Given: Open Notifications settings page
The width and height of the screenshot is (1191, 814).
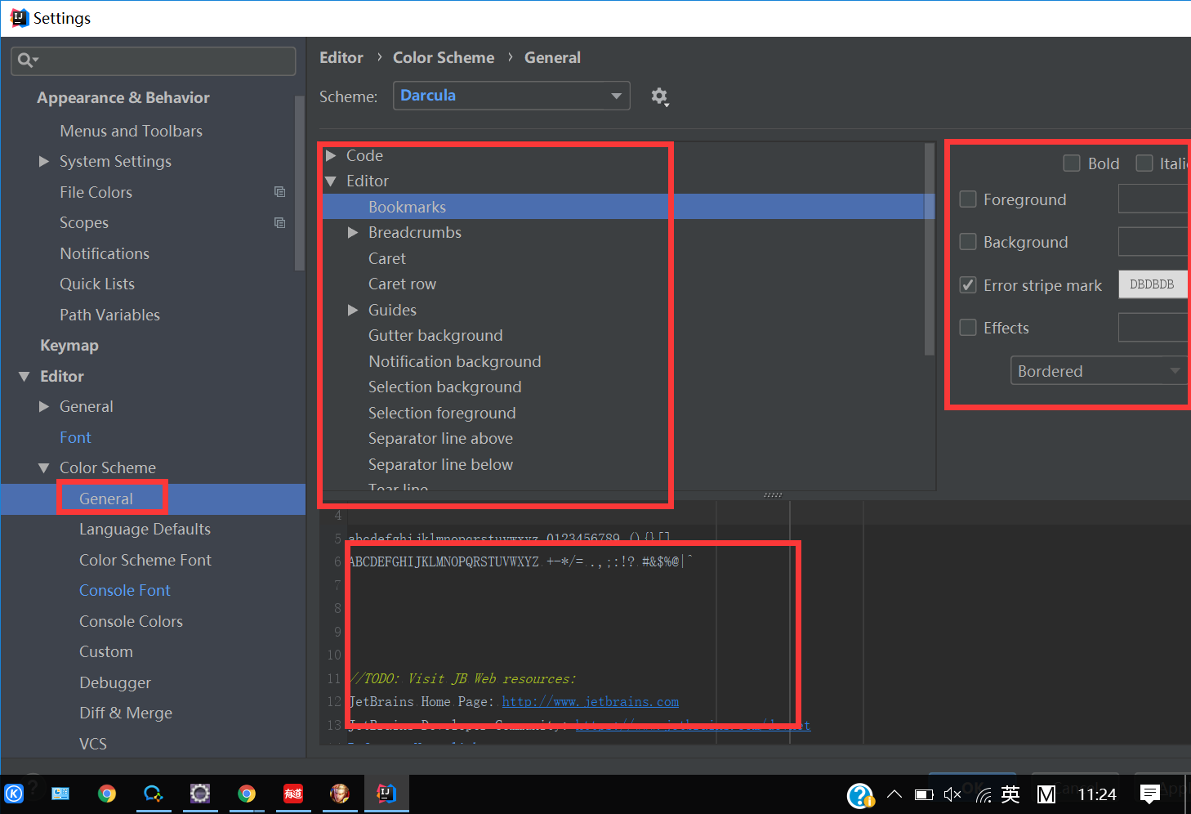Looking at the screenshot, I should coord(105,253).
